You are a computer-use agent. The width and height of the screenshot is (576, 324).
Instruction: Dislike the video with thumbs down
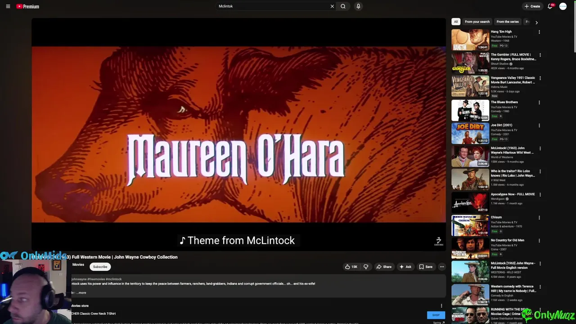[366, 267]
